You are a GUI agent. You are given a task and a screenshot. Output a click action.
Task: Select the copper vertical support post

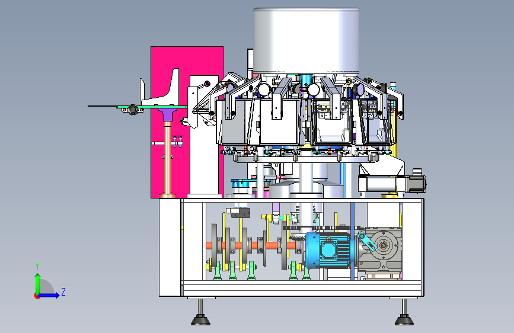pos(168,158)
